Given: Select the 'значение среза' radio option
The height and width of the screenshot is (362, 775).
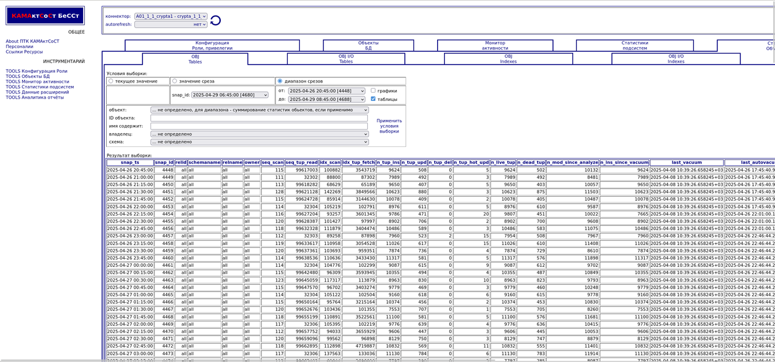Looking at the screenshot, I should pyautogui.click(x=175, y=81).
